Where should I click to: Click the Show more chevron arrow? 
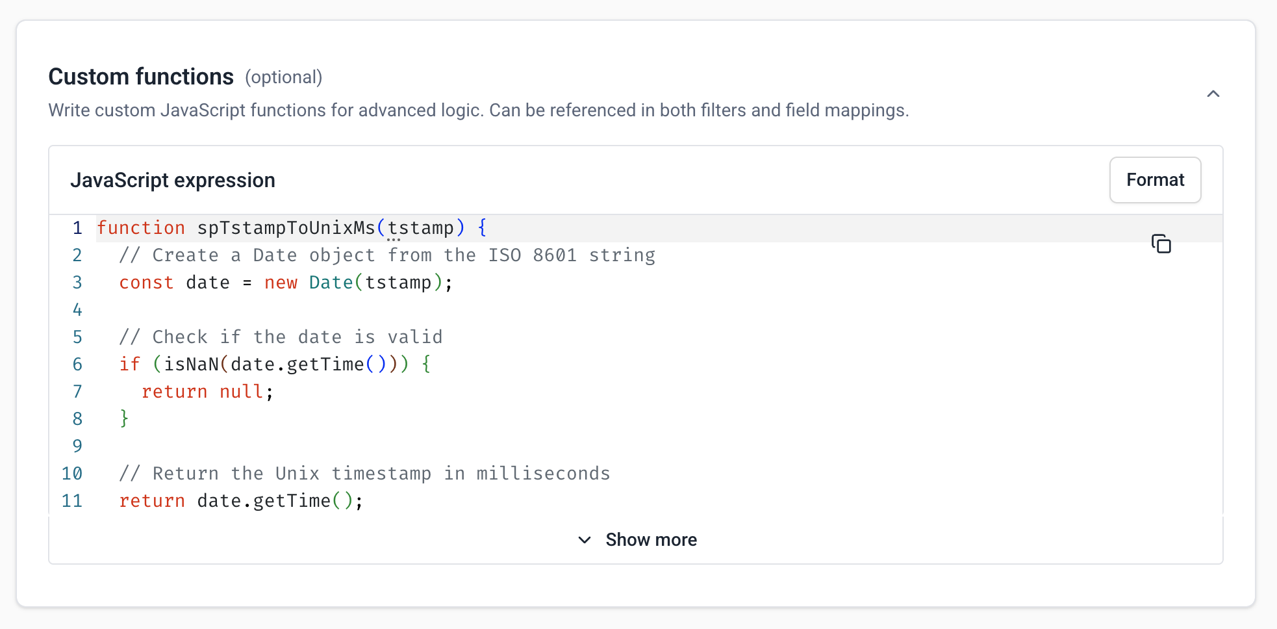click(584, 540)
